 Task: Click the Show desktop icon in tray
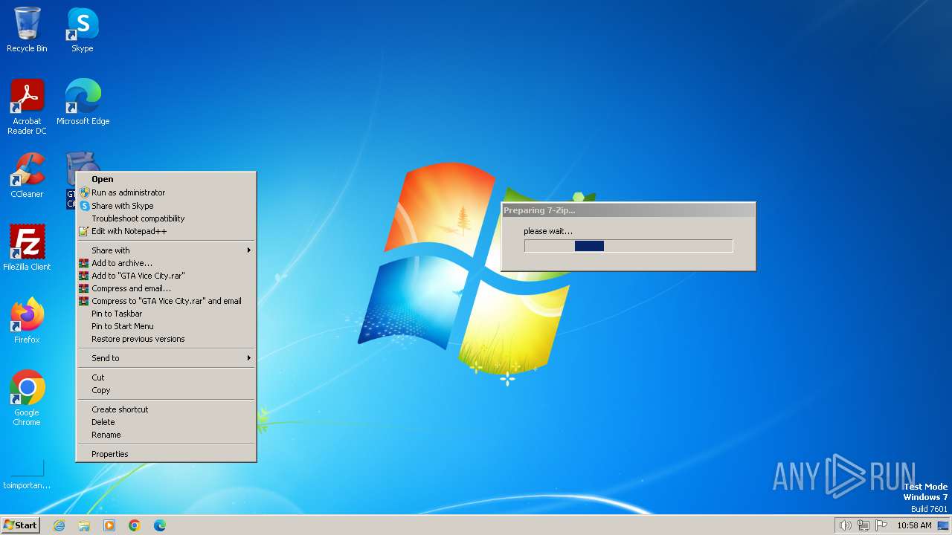coord(943,525)
